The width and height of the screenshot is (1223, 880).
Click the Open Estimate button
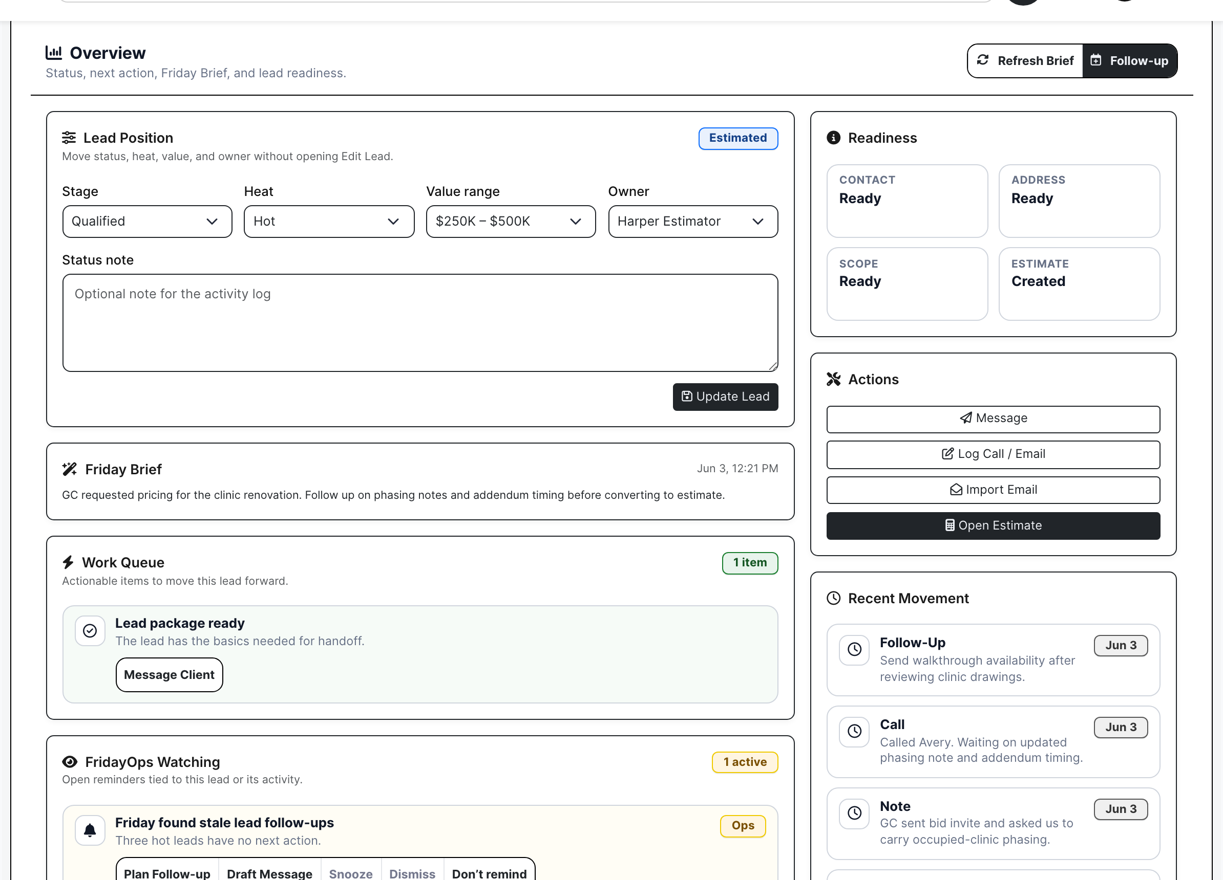993,525
